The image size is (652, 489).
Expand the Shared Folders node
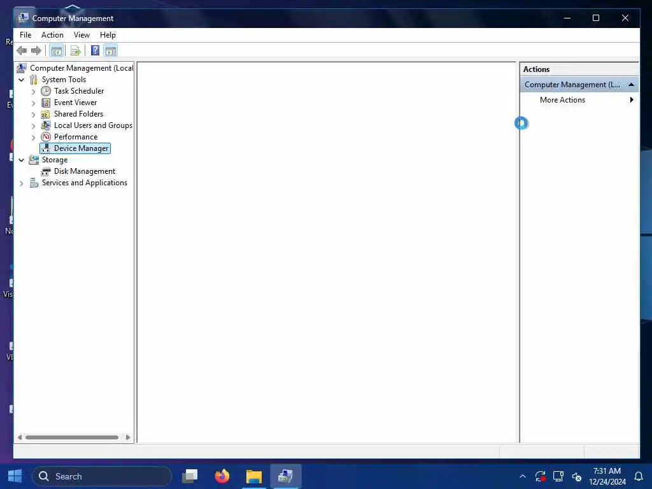click(34, 114)
